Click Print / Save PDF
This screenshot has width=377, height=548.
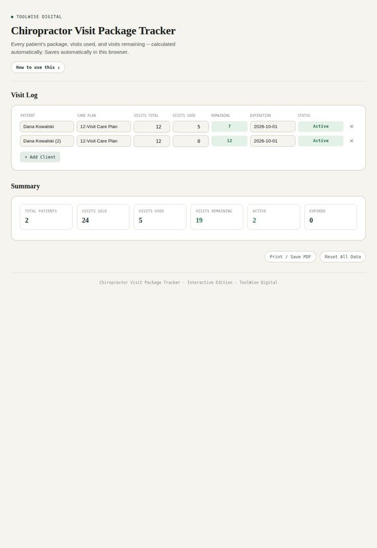(290, 257)
